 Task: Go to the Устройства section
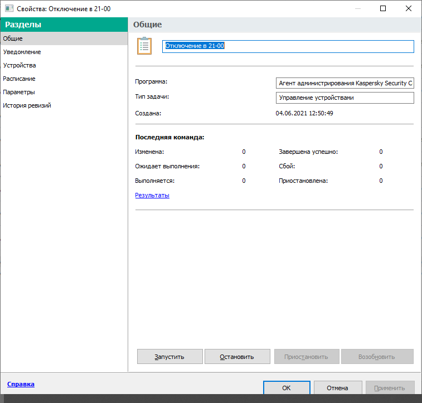coord(20,65)
